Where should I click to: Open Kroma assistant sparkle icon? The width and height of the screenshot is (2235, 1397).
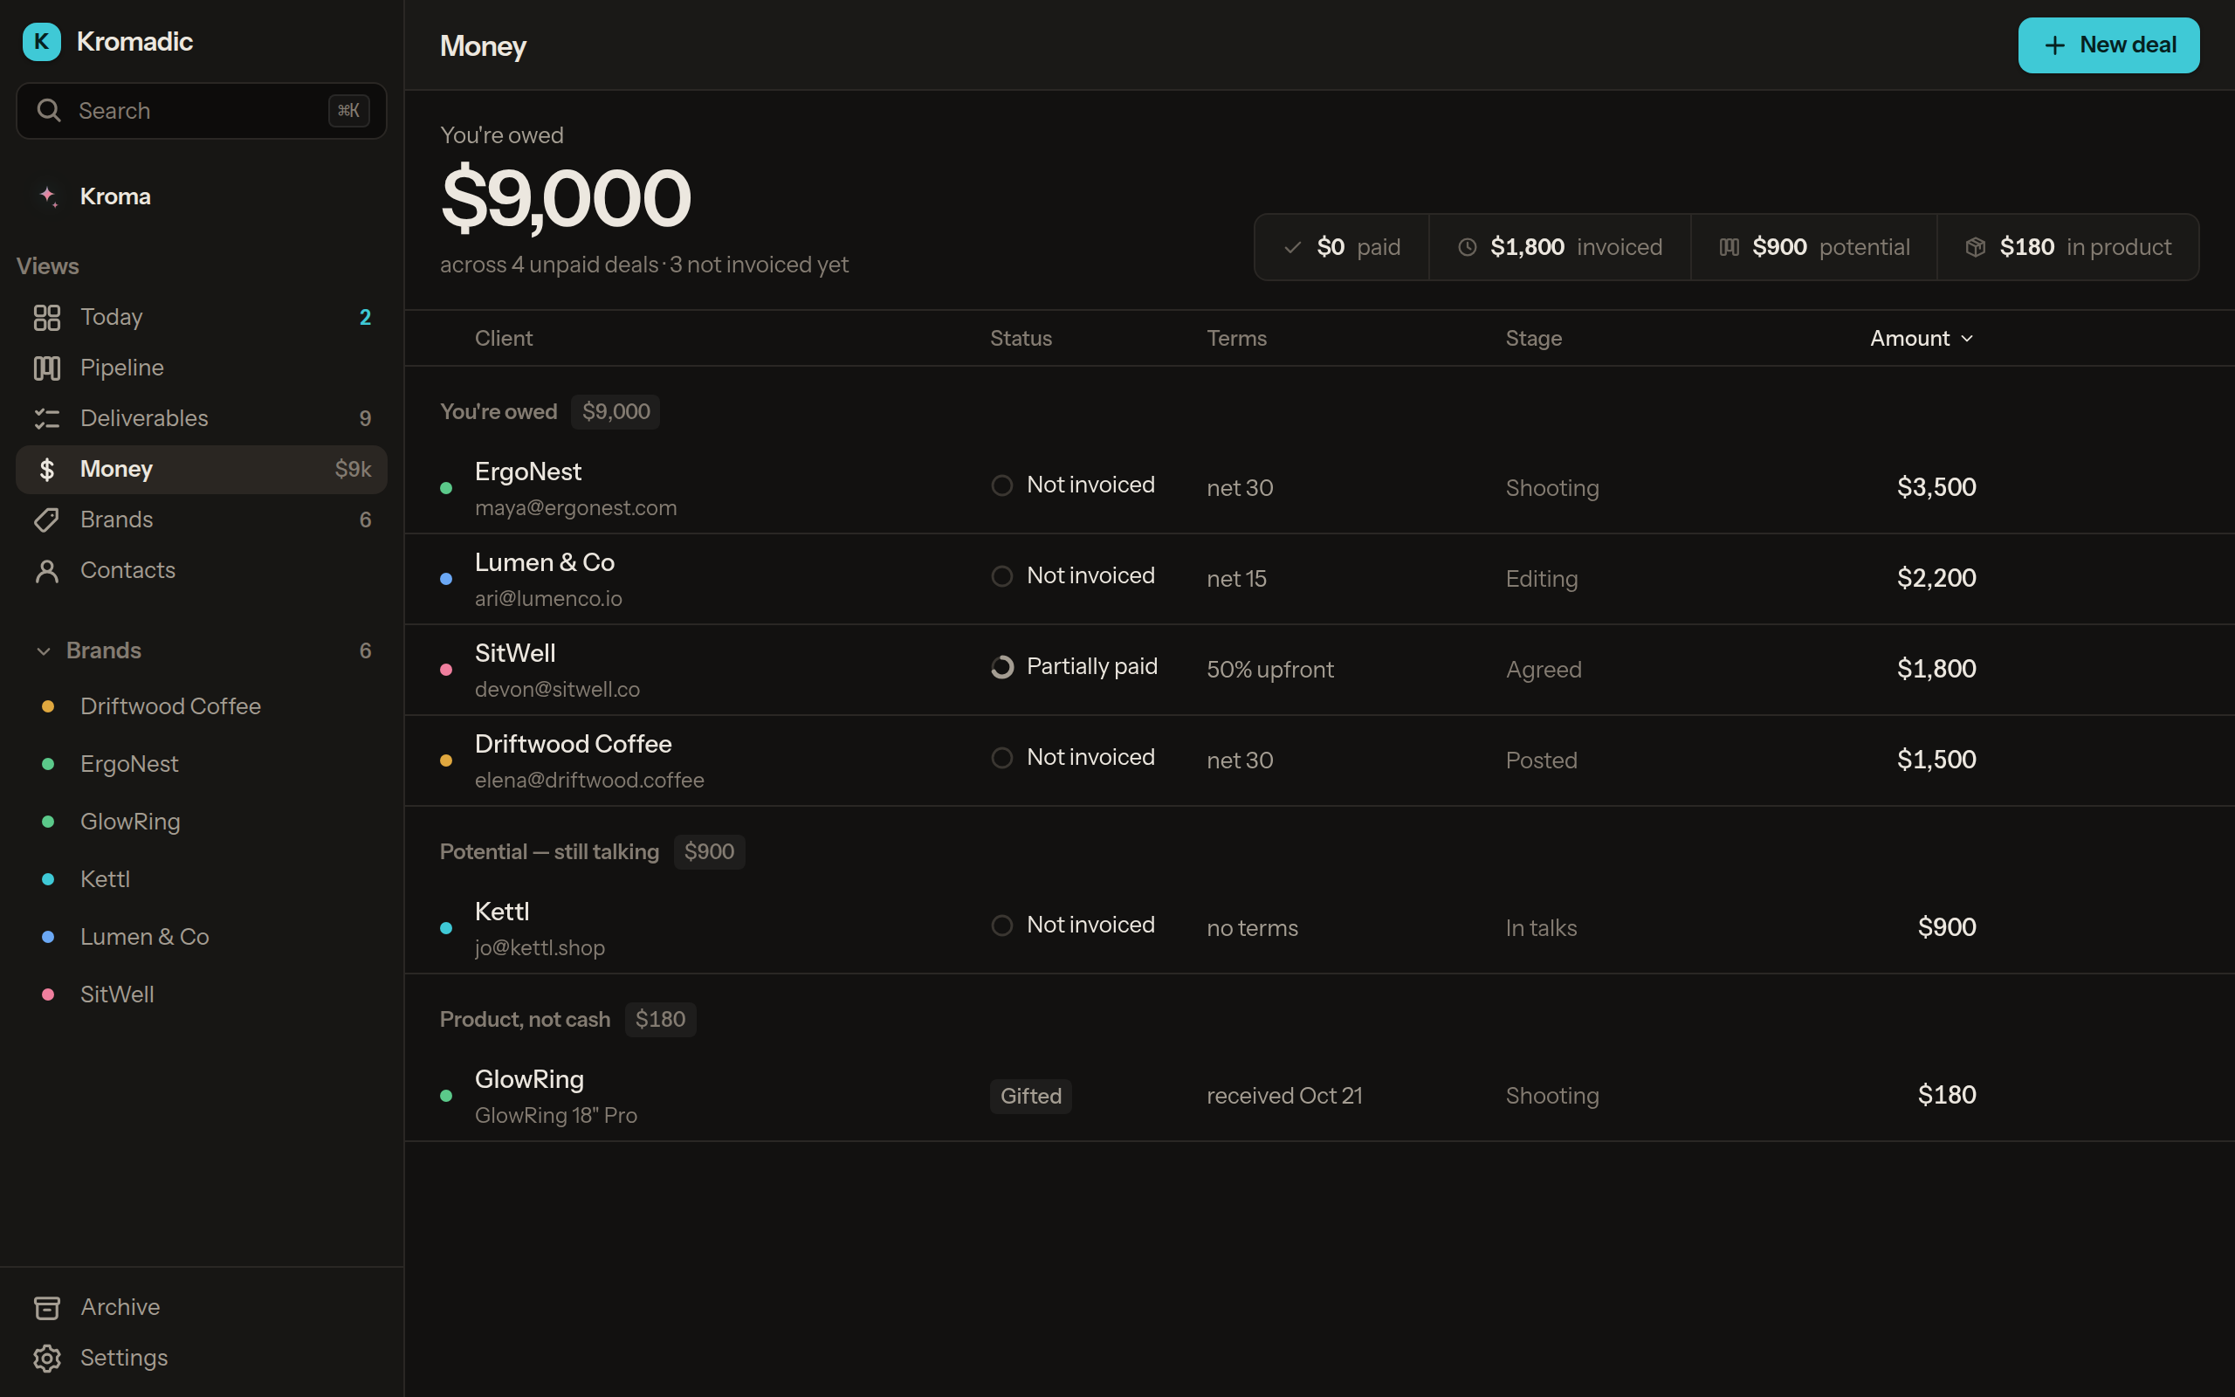tap(48, 196)
